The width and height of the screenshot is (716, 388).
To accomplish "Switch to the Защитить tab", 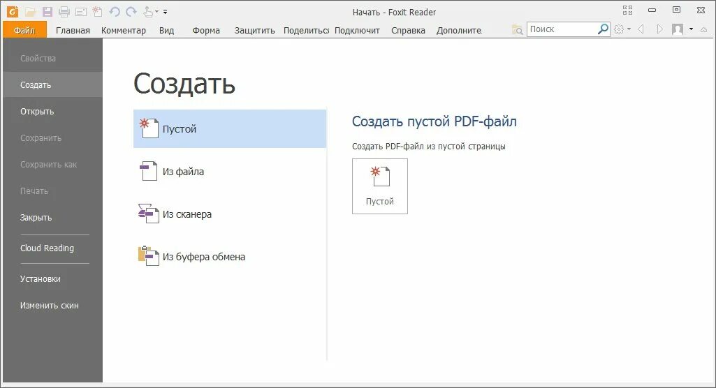I will 254,31.
